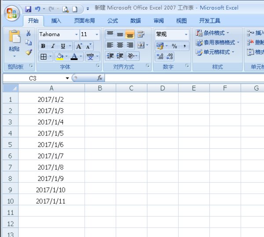The height and width of the screenshot is (237, 264).
Task: Apply the black font color
Action: point(74,56)
